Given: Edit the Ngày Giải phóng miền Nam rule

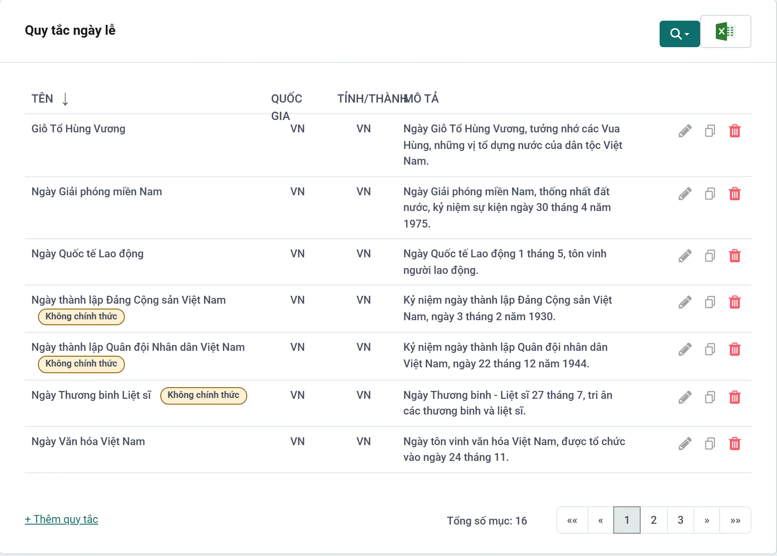Looking at the screenshot, I should [x=685, y=194].
